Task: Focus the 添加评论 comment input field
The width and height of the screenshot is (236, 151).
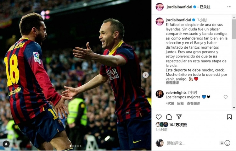Action: pyautogui.click(x=191, y=143)
